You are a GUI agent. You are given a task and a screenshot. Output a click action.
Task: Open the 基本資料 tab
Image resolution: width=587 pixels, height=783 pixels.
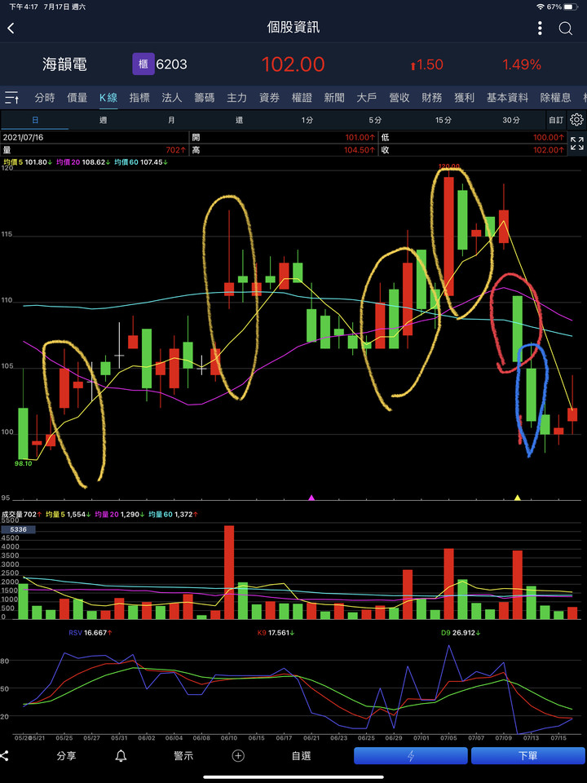[x=507, y=97]
